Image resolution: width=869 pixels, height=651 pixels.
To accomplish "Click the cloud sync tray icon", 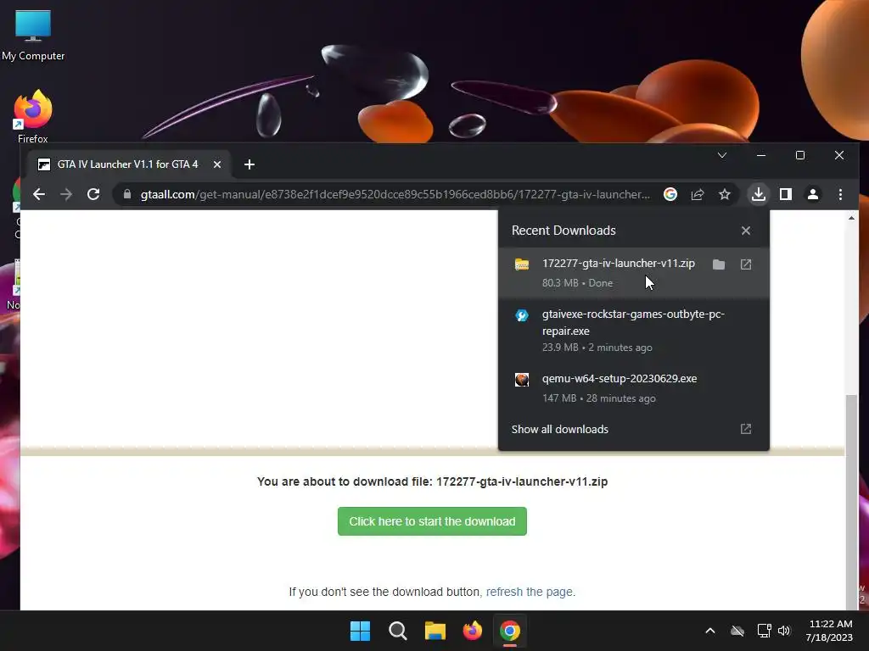I will pyautogui.click(x=737, y=631).
